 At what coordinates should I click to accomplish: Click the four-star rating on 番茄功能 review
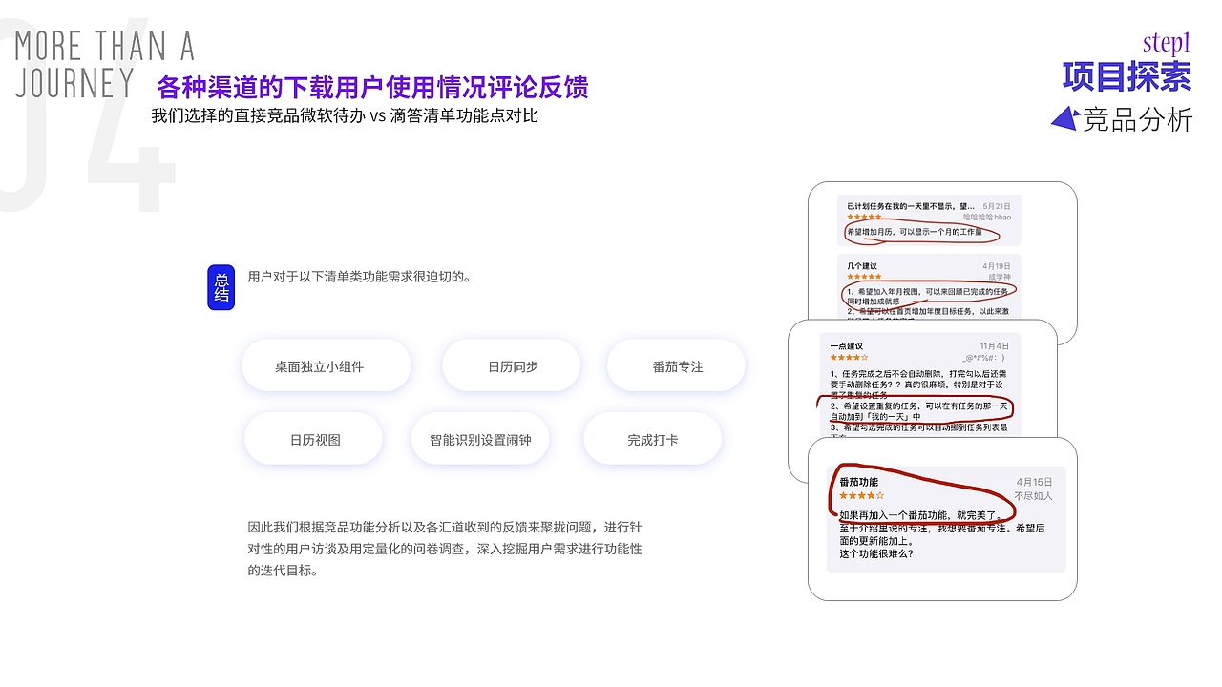pyautogui.click(x=861, y=496)
